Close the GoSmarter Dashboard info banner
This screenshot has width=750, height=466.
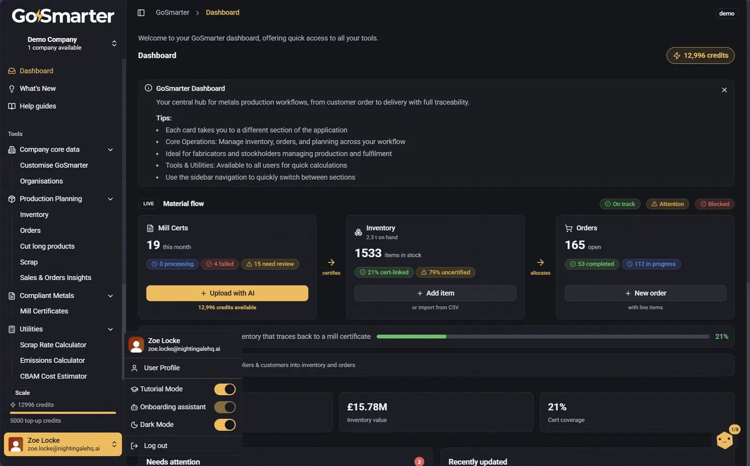click(724, 90)
